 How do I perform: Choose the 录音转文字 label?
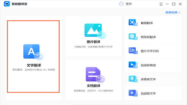point(148,79)
